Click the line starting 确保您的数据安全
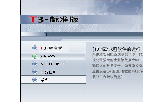The height and width of the screenshot is (102, 164). pos(118,66)
